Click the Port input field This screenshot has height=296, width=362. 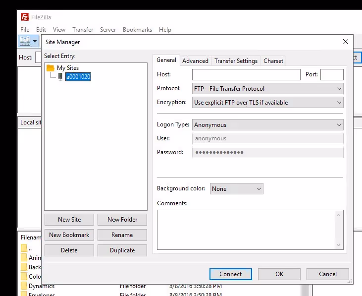pyautogui.click(x=332, y=75)
